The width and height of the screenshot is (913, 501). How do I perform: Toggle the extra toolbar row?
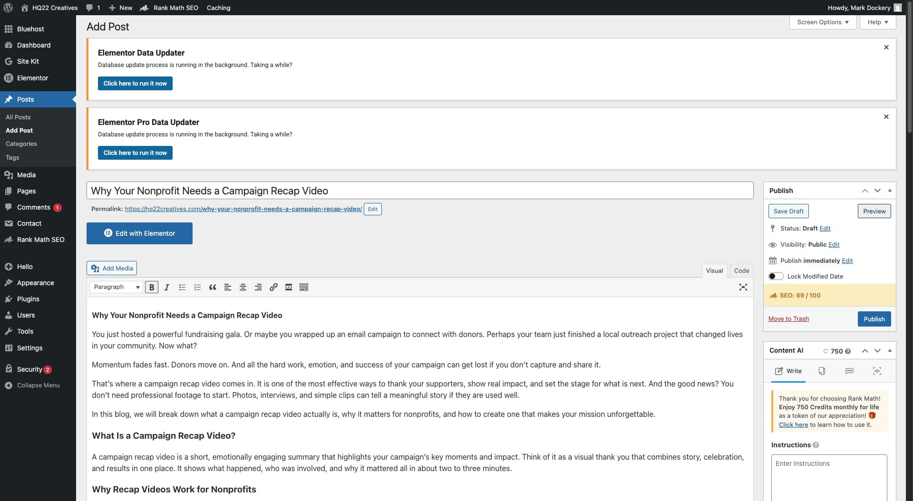point(304,287)
